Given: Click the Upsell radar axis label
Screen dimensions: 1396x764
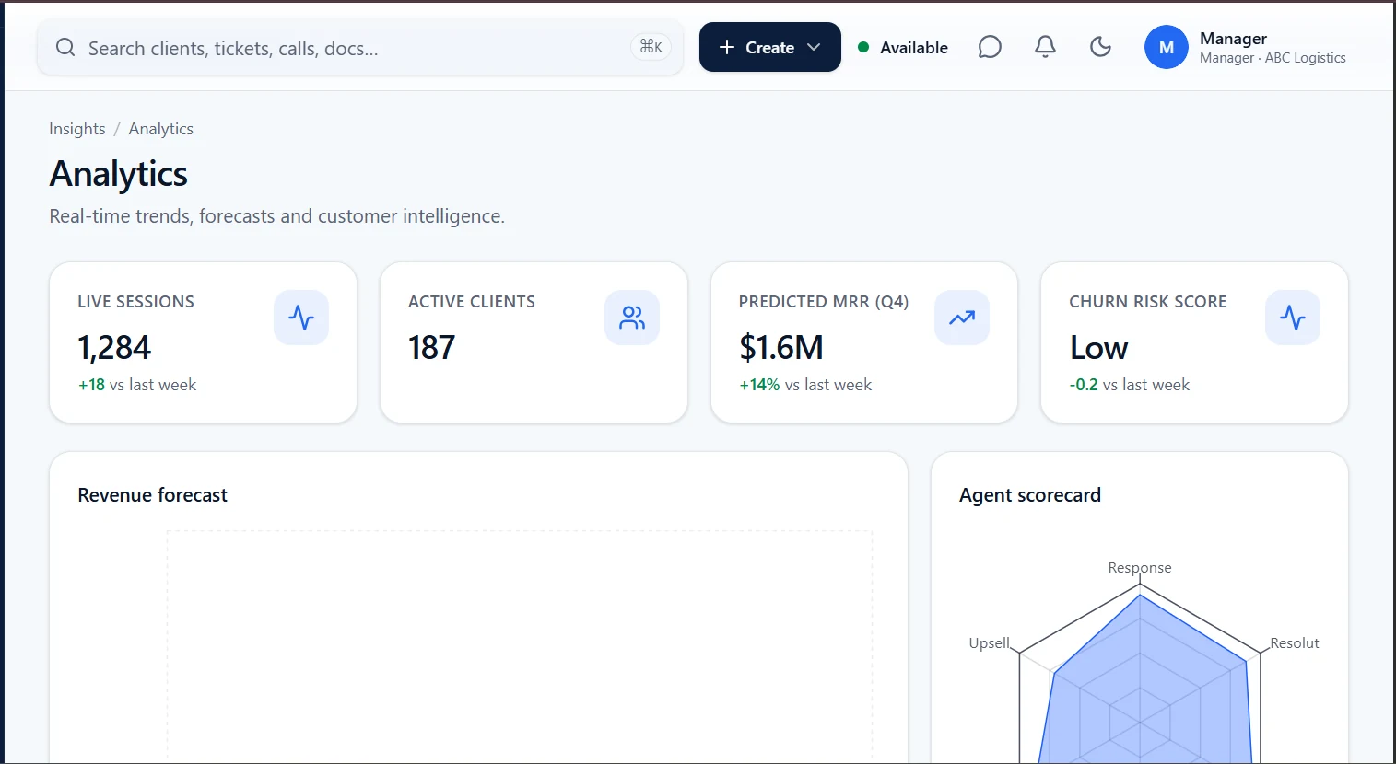Looking at the screenshot, I should (x=990, y=643).
